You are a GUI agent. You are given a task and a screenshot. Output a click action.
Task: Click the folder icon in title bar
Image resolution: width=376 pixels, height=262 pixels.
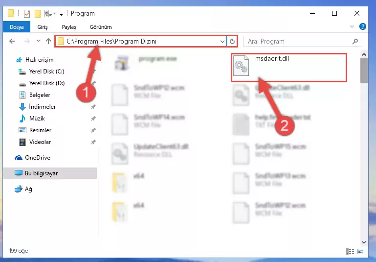point(11,13)
